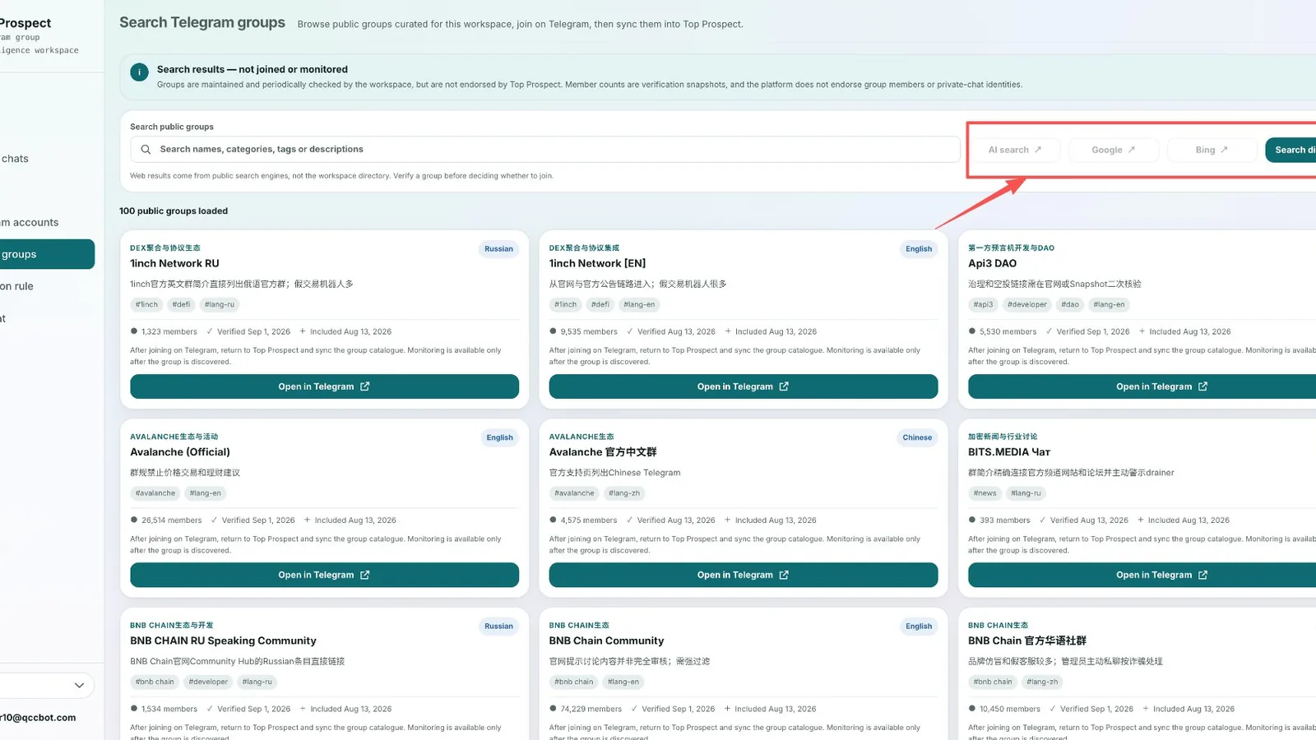Click Russian badge on 1inch Network RU
Image resolution: width=1316 pixels, height=740 pixels.
coord(498,249)
